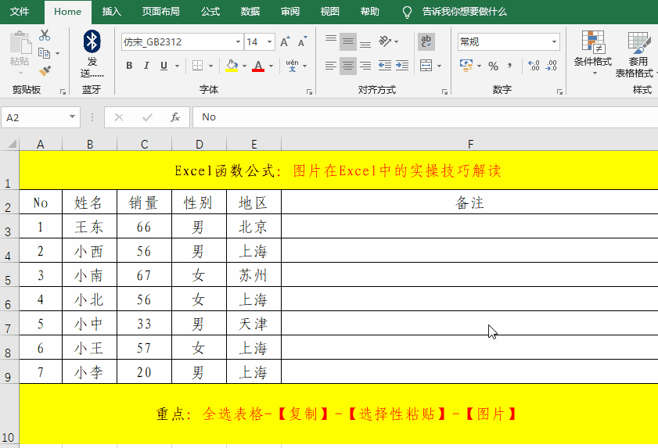This screenshot has width=658, height=448.
Task: Open the 帮助 tab
Action: (370, 12)
